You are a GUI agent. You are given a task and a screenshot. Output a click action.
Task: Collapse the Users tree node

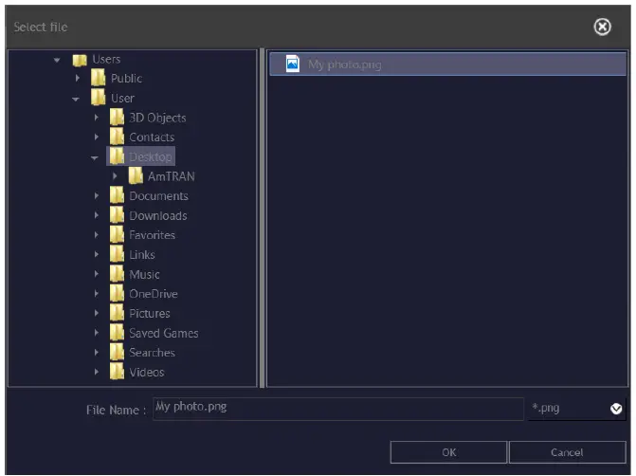[x=57, y=60]
